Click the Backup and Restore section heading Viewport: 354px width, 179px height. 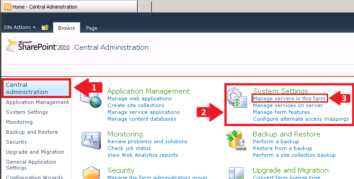pyautogui.click(x=286, y=134)
